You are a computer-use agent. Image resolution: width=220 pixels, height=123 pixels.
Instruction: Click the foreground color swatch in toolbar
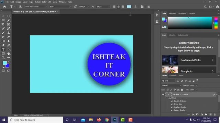pos(4,63)
